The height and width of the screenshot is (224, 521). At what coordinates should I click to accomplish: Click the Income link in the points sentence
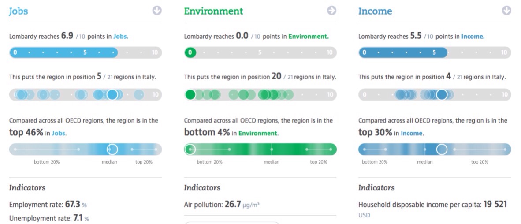point(473,37)
